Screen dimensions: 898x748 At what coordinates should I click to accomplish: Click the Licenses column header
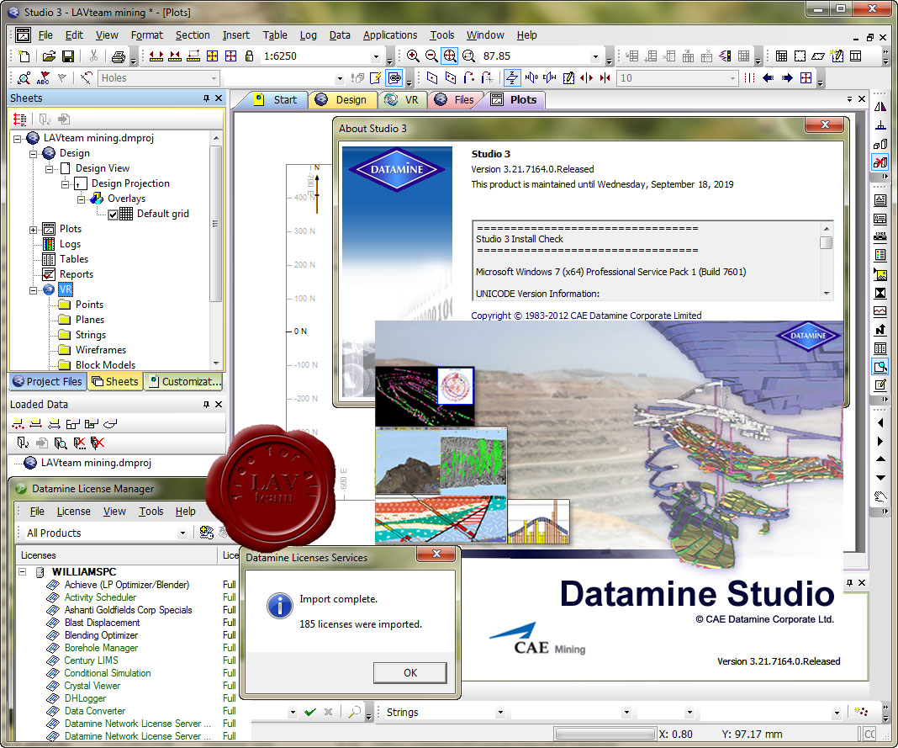pyautogui.click(x=117, y=555)
